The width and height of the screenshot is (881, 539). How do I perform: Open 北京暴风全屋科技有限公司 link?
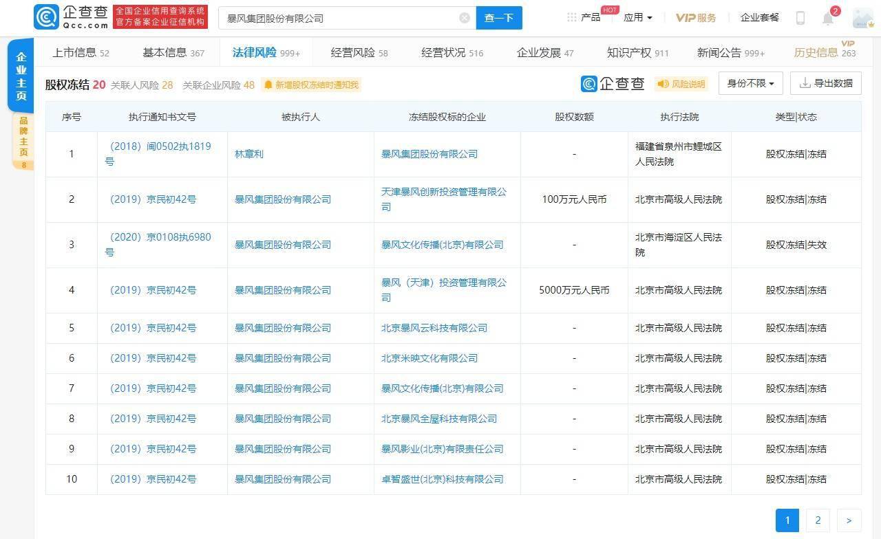click(x=439, y=419)
